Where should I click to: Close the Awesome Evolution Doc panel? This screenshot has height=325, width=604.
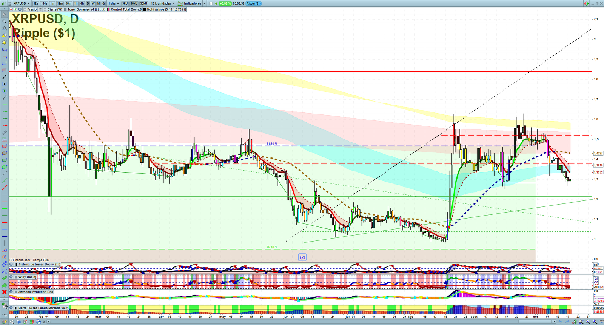[11, 291]
